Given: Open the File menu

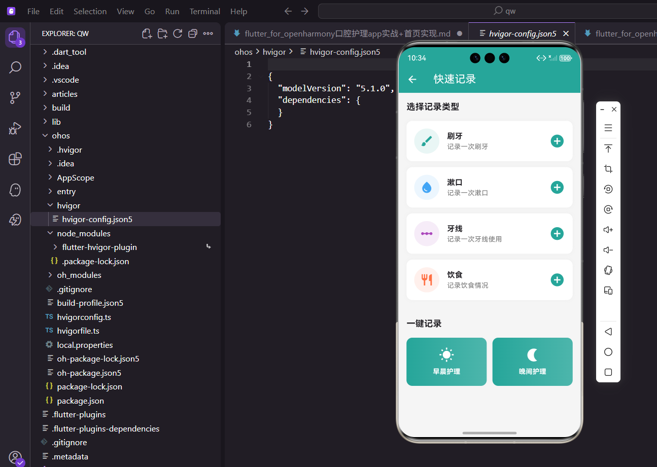Looking at the screenshot, I should tap(33, 11).
